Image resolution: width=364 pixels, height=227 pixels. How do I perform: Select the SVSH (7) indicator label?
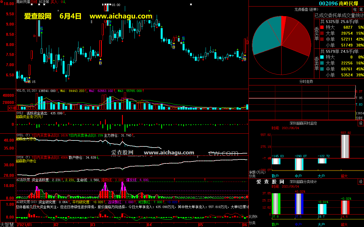click(23, 157)
